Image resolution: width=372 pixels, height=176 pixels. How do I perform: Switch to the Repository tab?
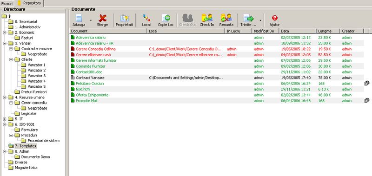click(29, 3)
